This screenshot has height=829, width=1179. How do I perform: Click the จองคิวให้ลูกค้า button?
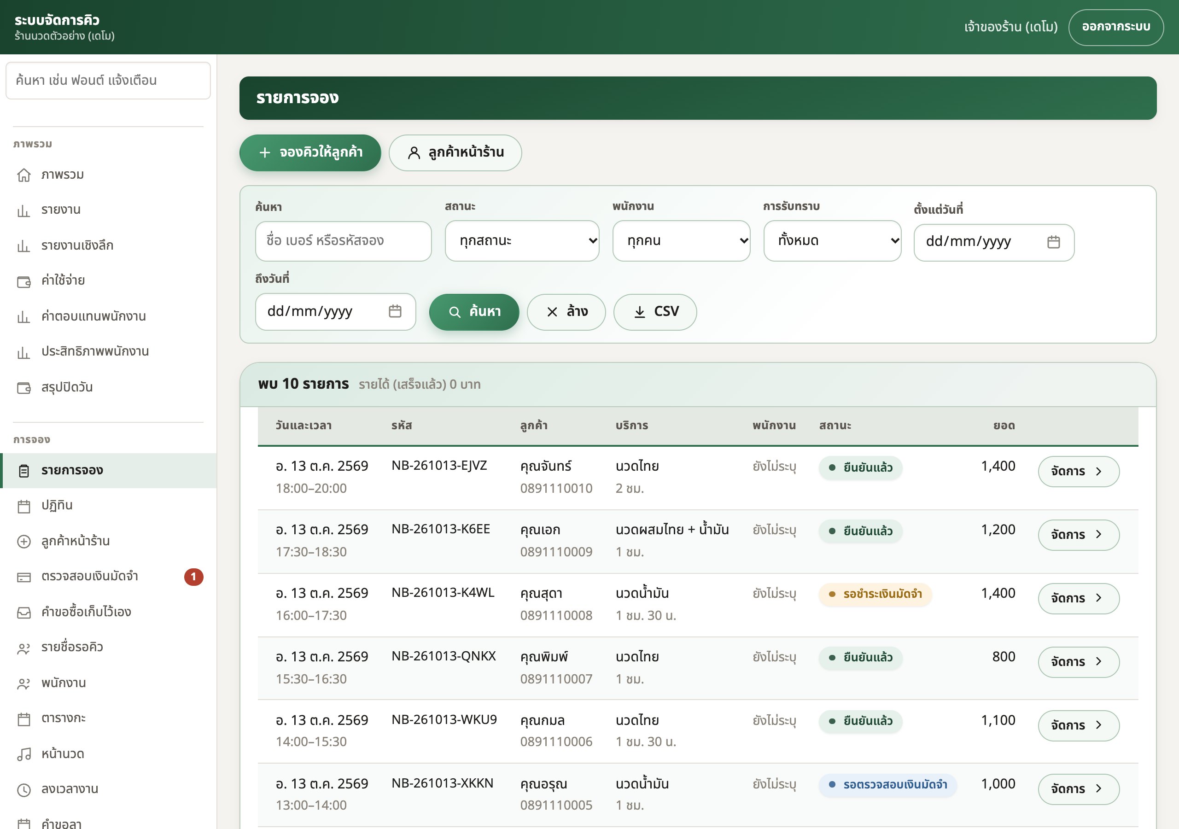310,152
